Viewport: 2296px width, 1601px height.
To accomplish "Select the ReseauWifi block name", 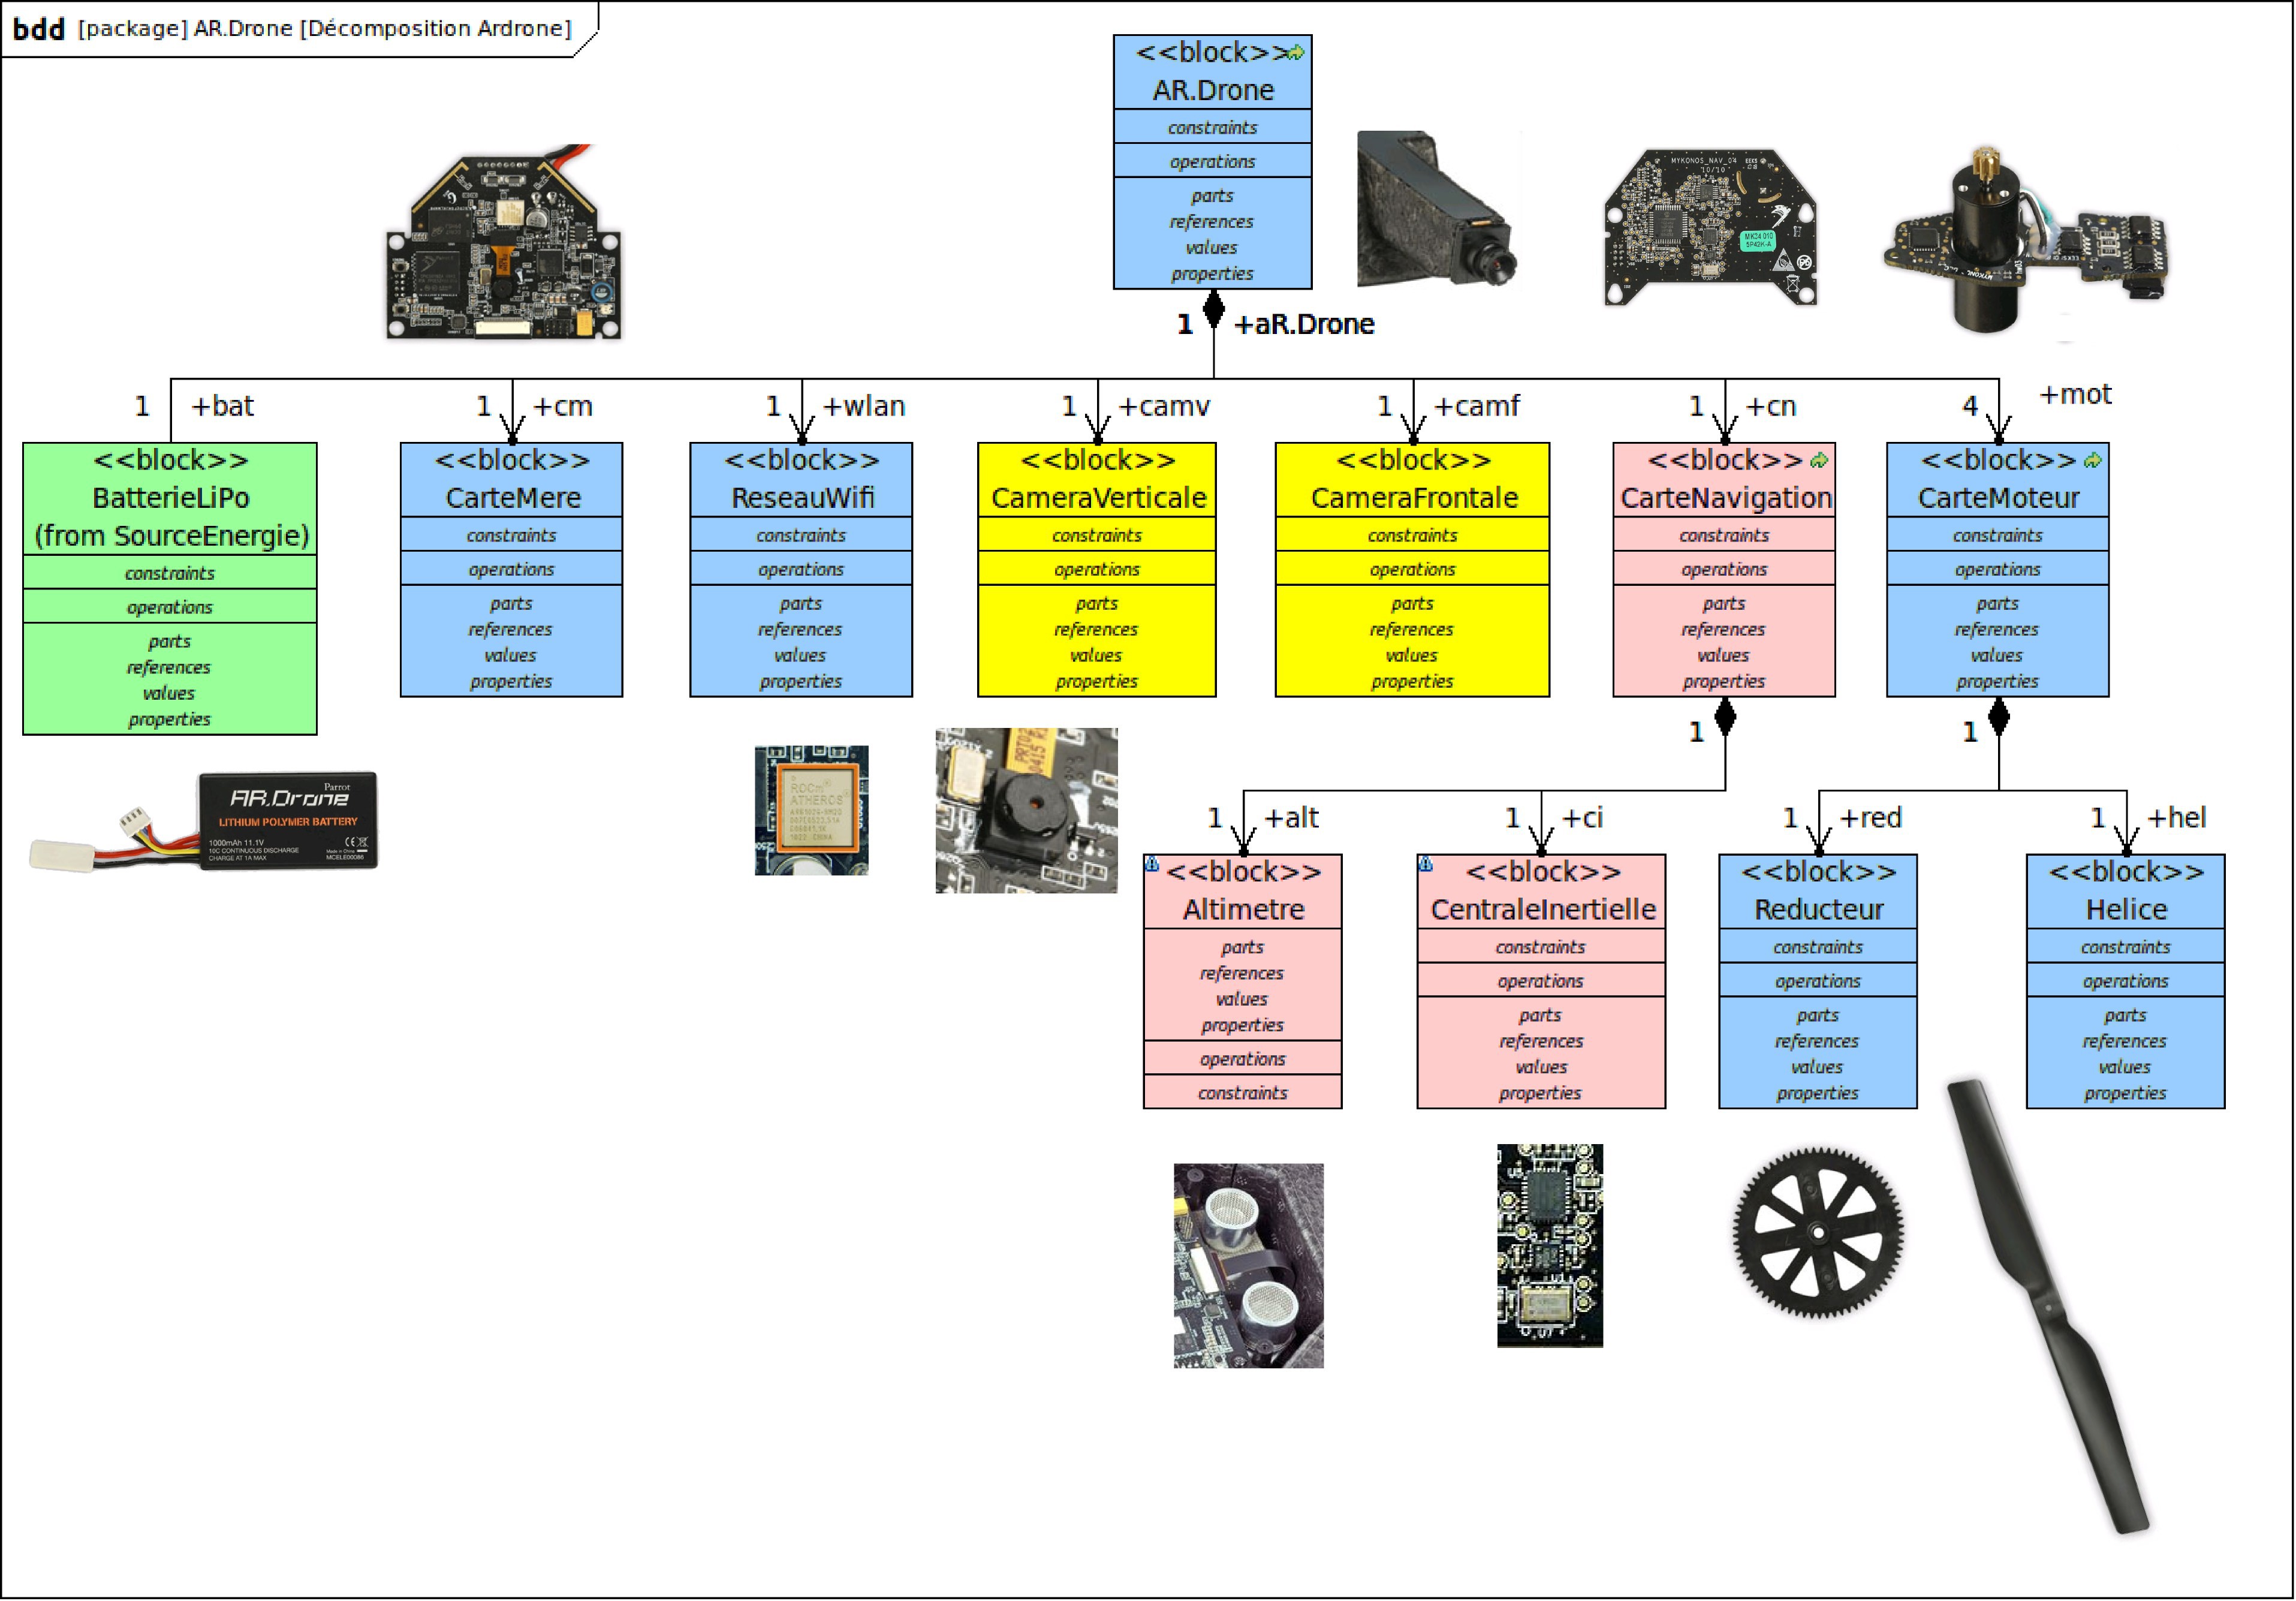I will point(802,498).
